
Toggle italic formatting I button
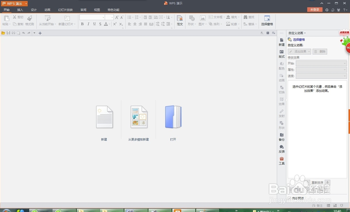pyautogui.click(x=89, y=24)
